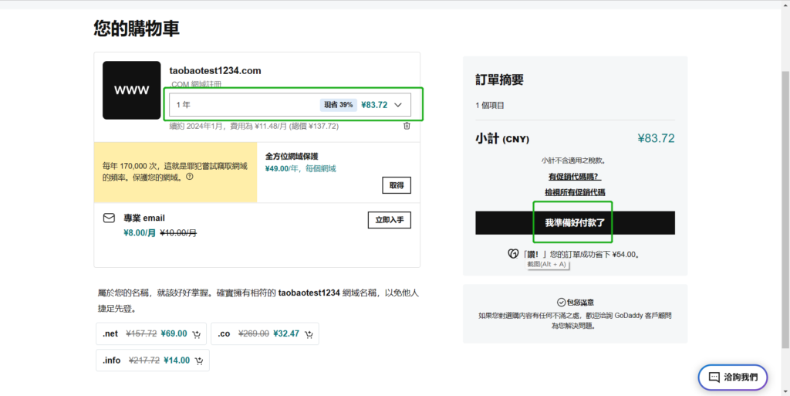Add the .info domain to cart
Image resolution: width=790 pixels, height=396 pixels.
tap(200, 360)
